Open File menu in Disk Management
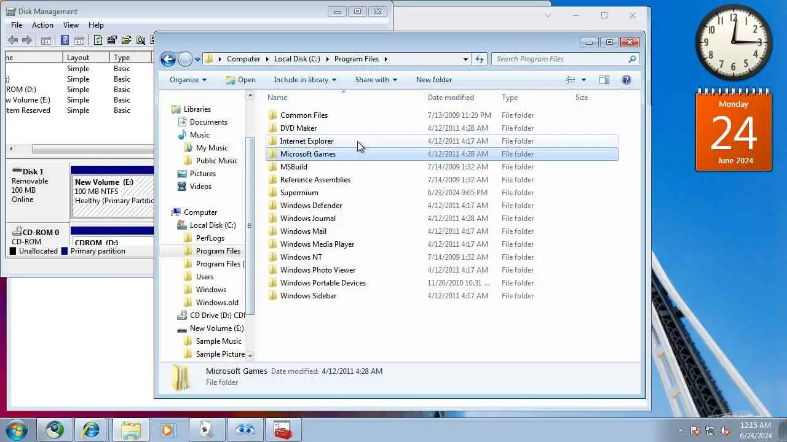 point(17,25)
